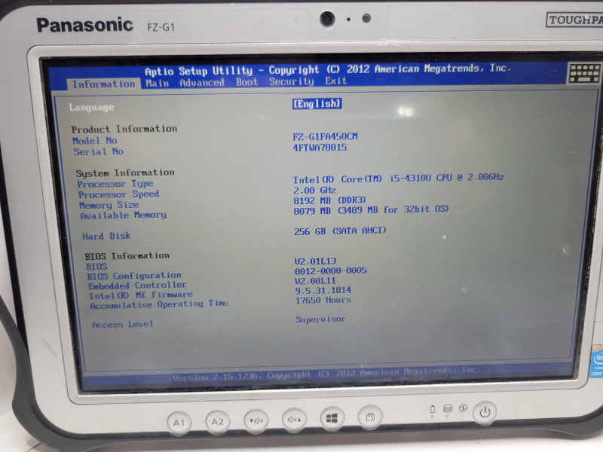
Task: Click the 2.00 GHz value
Action: click(x=314, y=191)
